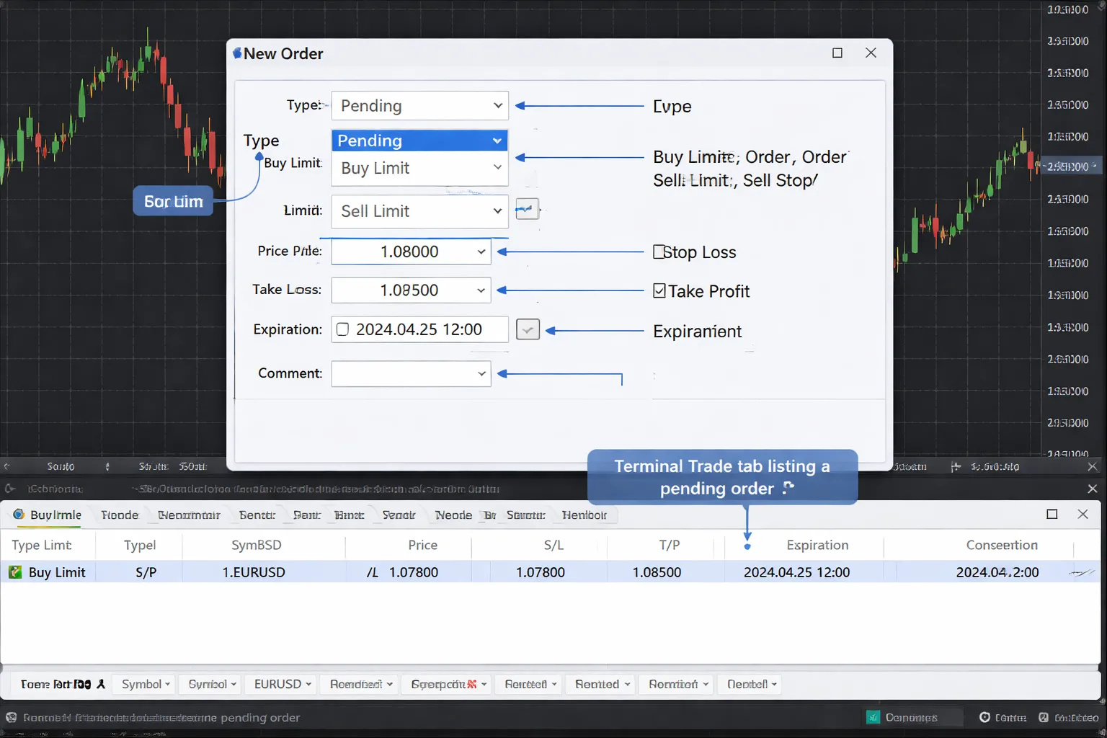Select the Buy Limit cell in order row
1107x738 pixels.
[57, 572]
